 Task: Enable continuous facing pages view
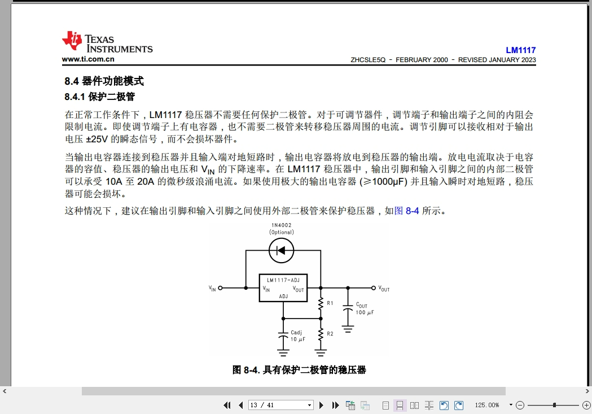tap(429, 405)
